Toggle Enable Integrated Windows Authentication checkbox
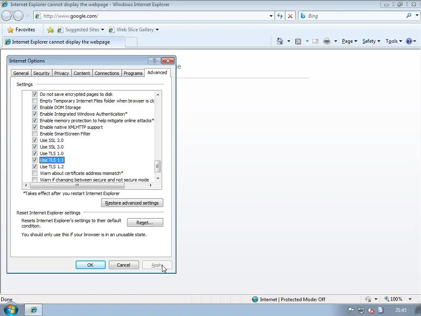421x316 pixels. (x=35, y=114)
